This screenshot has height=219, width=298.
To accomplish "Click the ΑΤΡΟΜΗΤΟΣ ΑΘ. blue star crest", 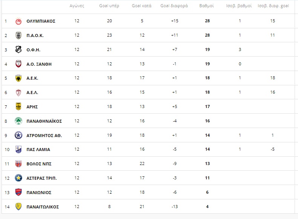I will tap(18, 135).
